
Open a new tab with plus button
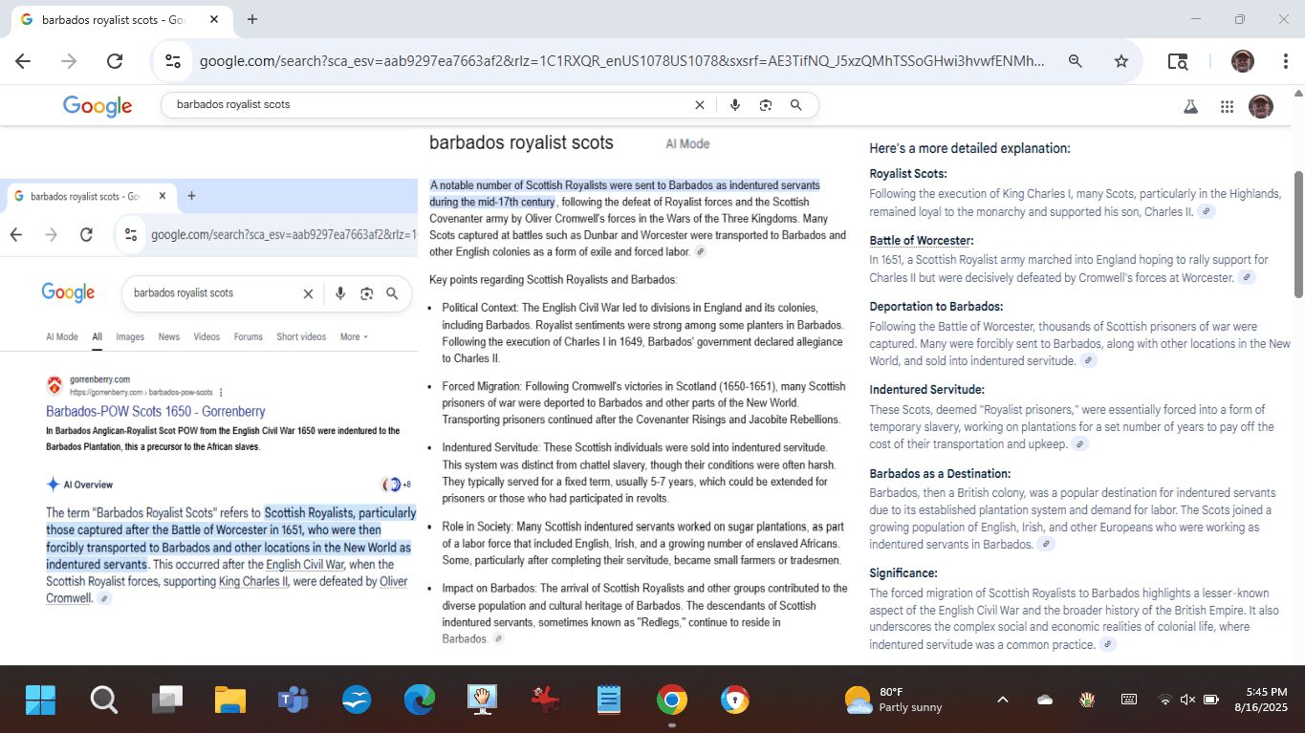(252, 19)
